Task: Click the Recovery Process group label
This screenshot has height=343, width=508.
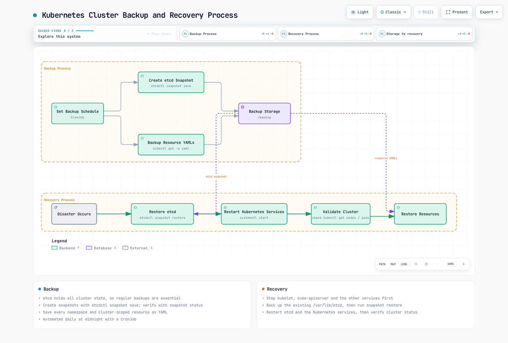Action: pyautogui.click(x=59, y=200)
